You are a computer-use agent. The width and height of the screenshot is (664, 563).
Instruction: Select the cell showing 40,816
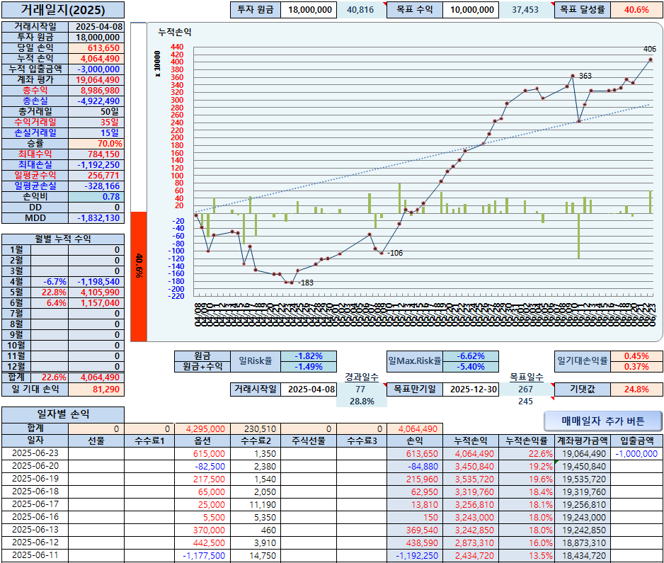click(x=361, y=10)
